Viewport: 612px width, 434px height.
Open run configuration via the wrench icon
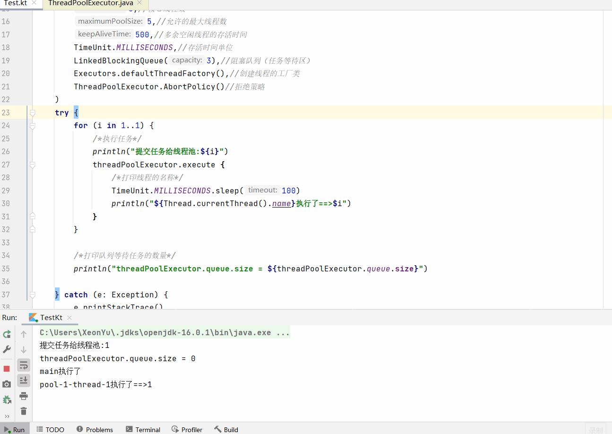point(7,349)
